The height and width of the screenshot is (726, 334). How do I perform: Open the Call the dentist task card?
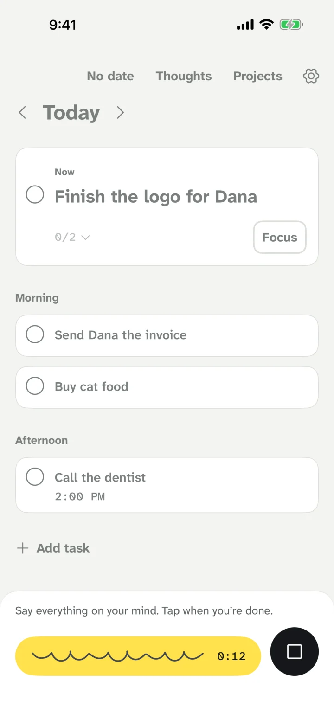pyautogui.click(x=167, y=485)
